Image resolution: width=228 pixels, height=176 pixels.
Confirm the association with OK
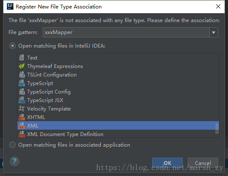pyautogui.click(x=167, y=163)
